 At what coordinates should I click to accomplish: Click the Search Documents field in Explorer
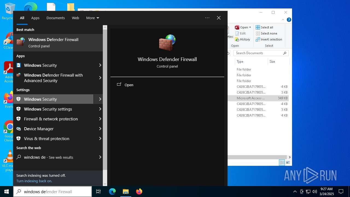(x=261, y=53)
